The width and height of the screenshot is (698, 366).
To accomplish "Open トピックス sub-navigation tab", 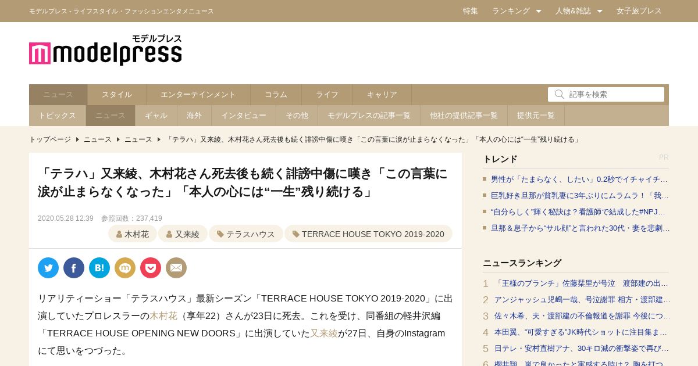I will click(57, 116).
